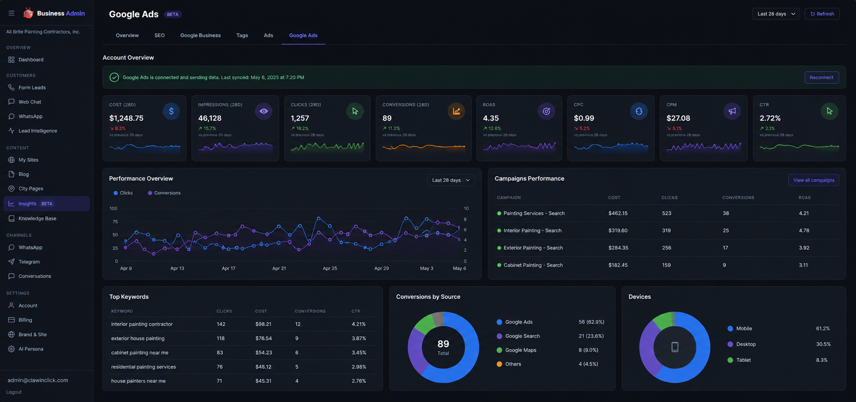Click the Conversations chat icon
856x402 pixels.
point(11,276)
